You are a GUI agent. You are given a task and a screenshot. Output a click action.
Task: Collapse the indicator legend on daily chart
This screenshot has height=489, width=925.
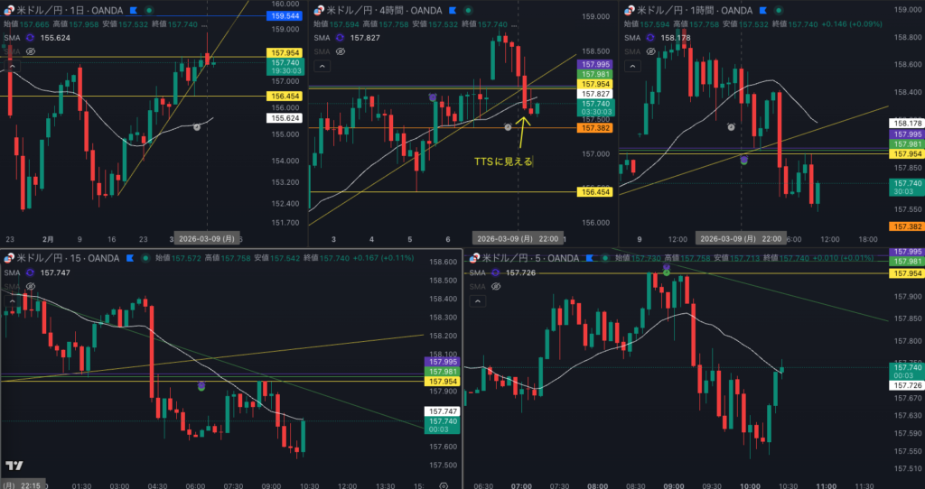click(x=13, y=67)
